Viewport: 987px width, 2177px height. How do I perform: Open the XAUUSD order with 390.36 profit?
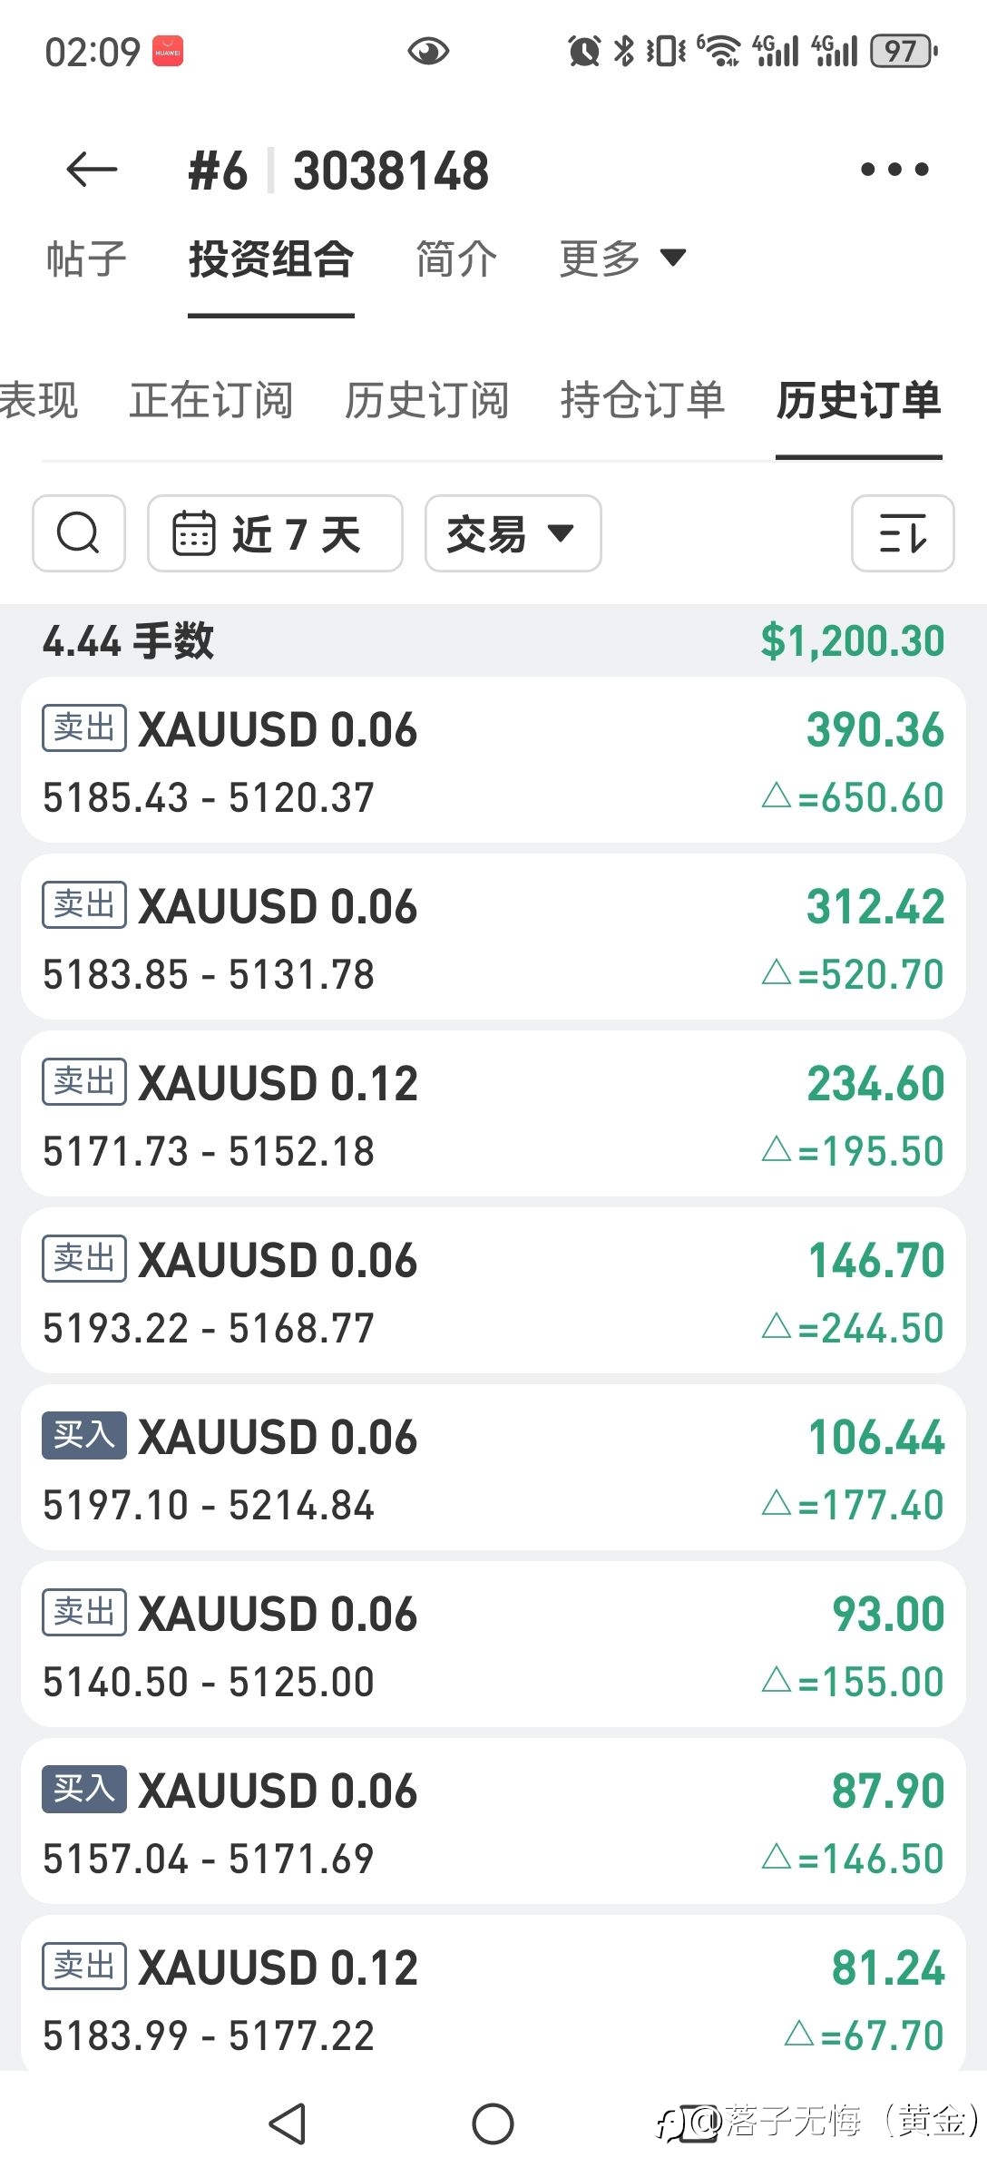point(493,760)
